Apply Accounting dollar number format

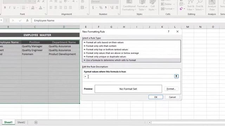(93, 7)
